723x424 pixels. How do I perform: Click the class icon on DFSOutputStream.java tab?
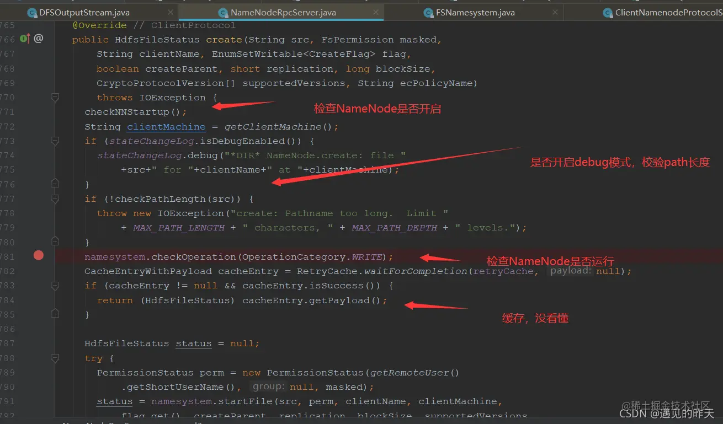coord(32,13)
